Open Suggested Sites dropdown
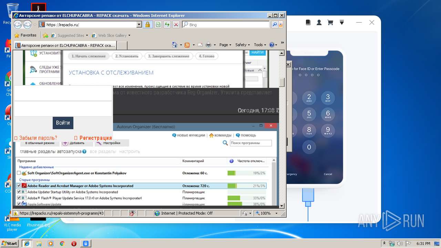The width and height of the screenshot is (441, 248). point(69,35)
